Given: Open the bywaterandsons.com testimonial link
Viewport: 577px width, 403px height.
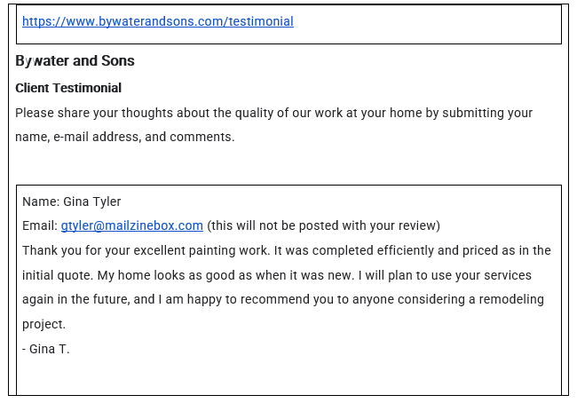Looking at the screenshot, I should 157,21.
